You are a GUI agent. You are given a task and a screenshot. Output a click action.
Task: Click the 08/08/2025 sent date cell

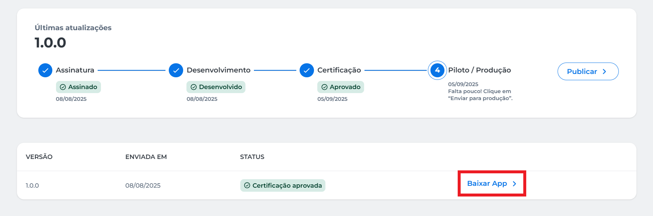tap(143, 185)
